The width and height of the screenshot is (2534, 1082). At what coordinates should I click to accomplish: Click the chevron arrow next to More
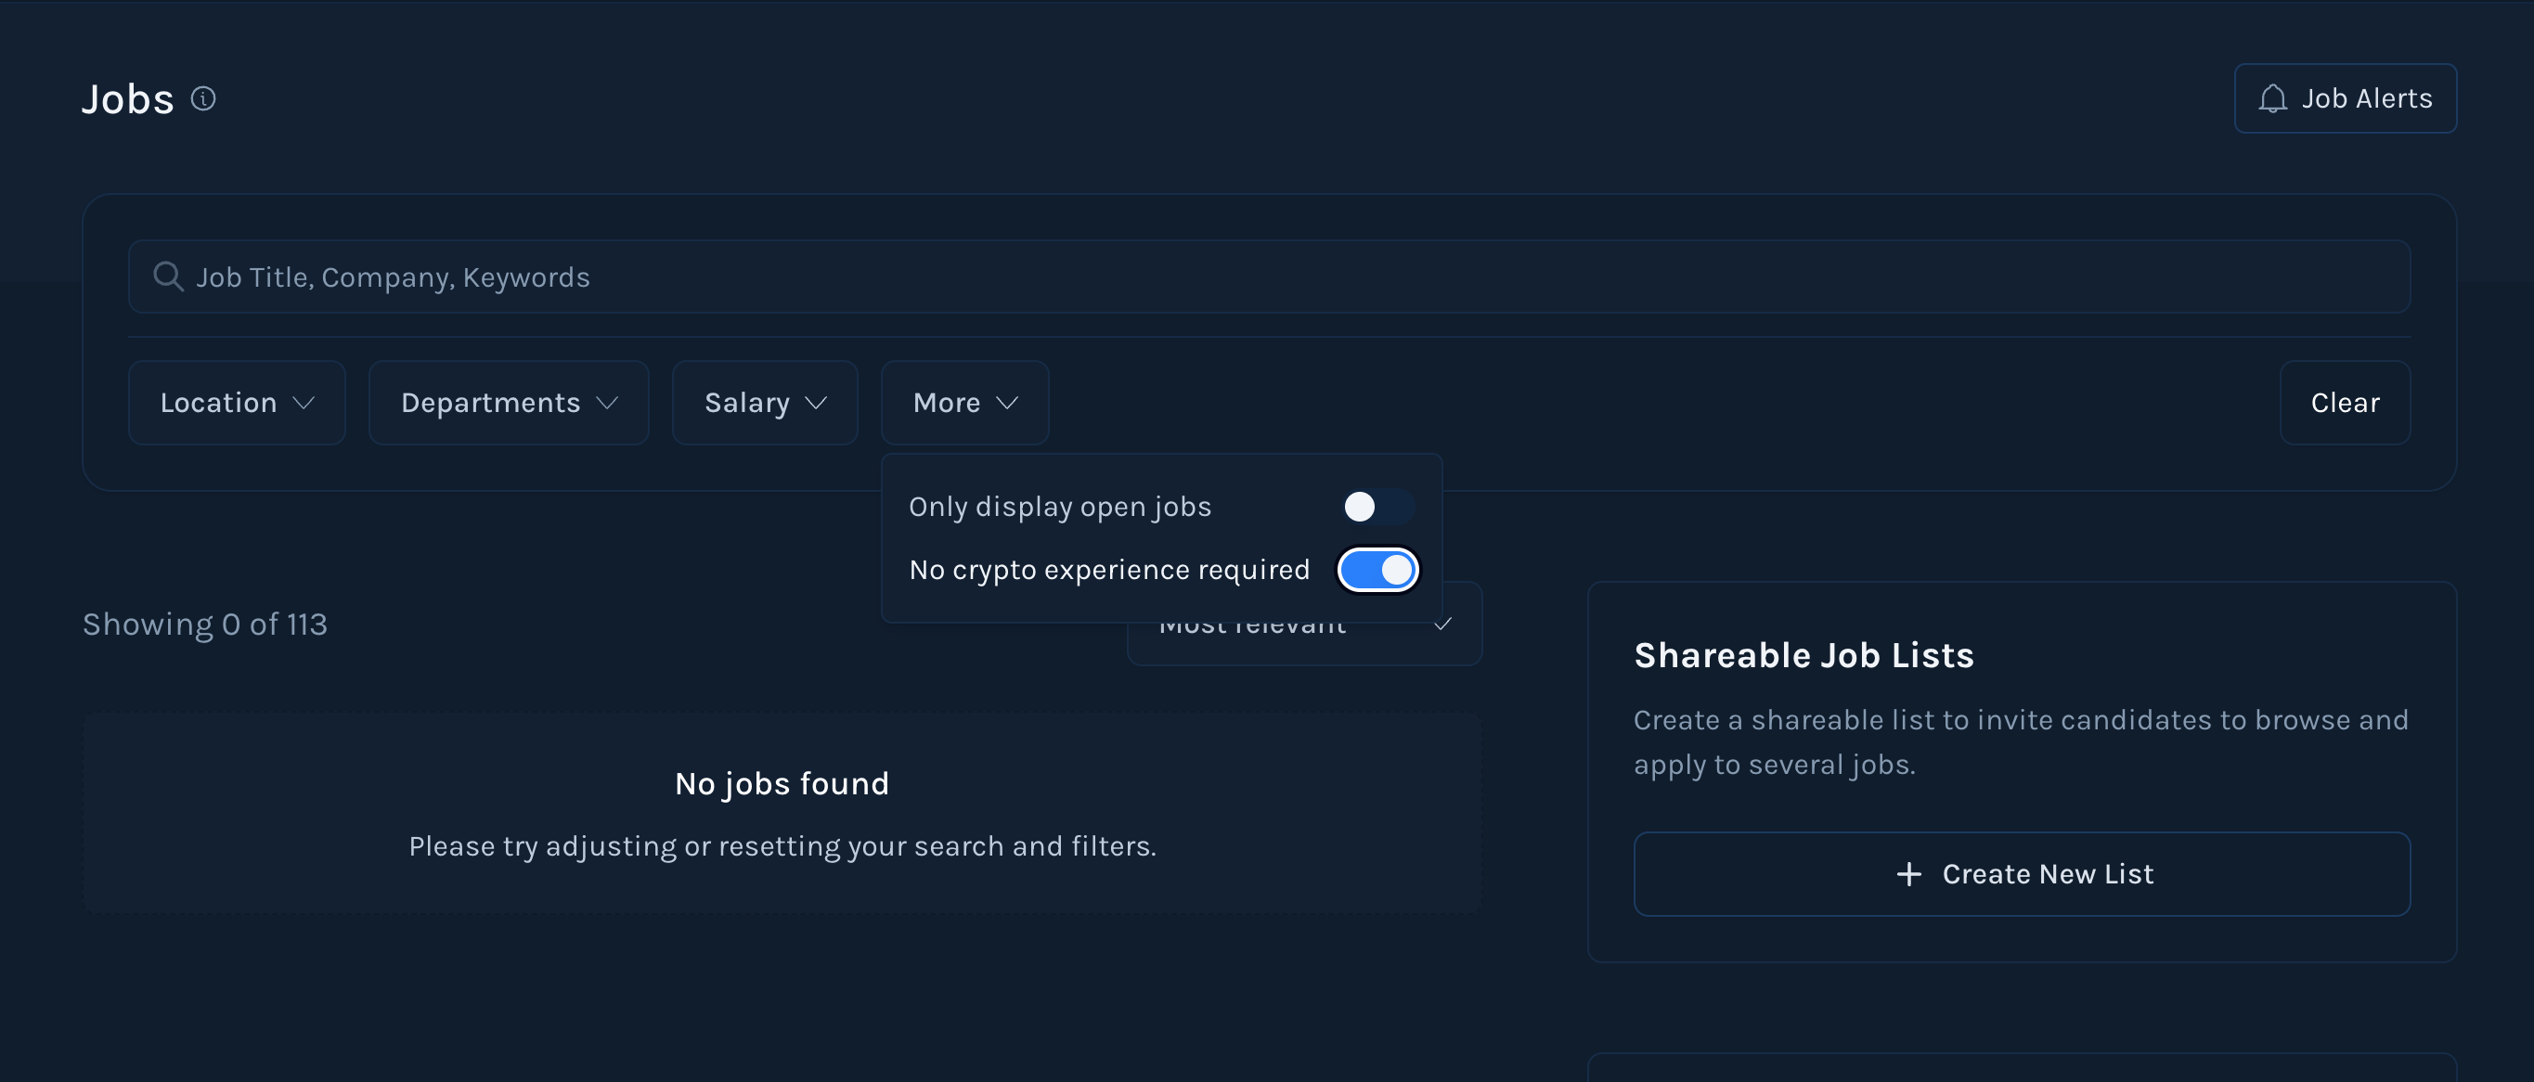click(1006, 403)
